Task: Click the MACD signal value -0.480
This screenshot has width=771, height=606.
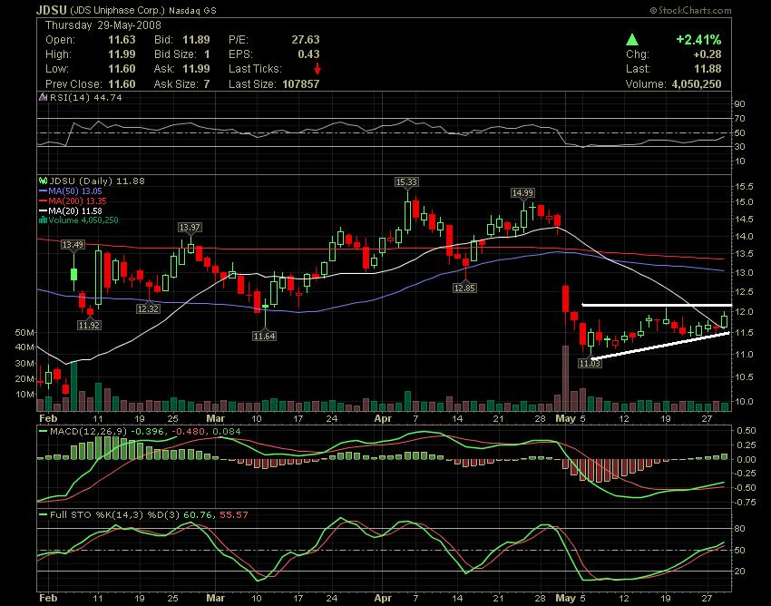Action: click(190, 432)
